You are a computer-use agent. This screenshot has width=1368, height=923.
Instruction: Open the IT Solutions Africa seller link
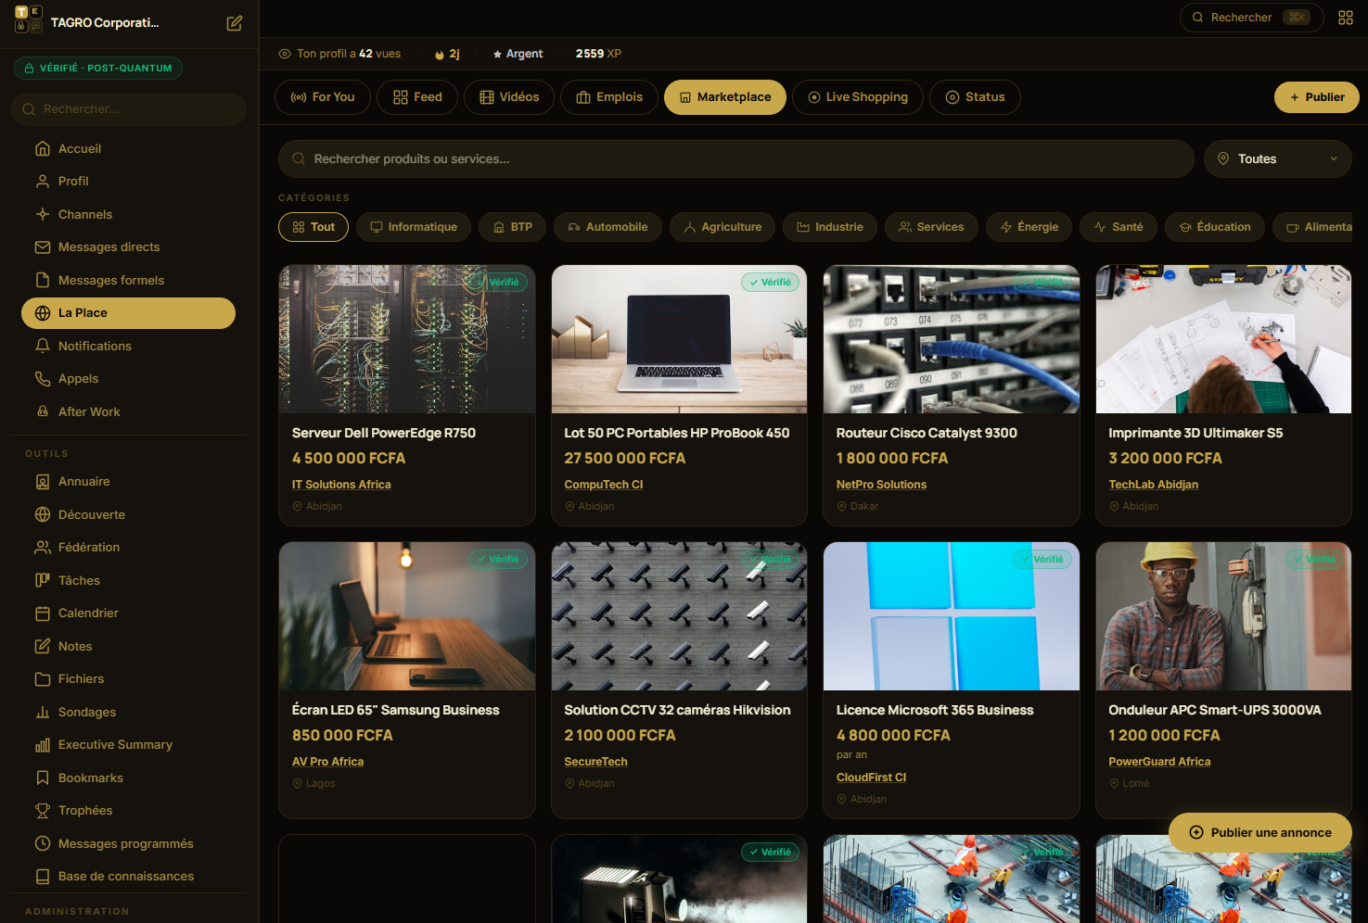[341, 485]
